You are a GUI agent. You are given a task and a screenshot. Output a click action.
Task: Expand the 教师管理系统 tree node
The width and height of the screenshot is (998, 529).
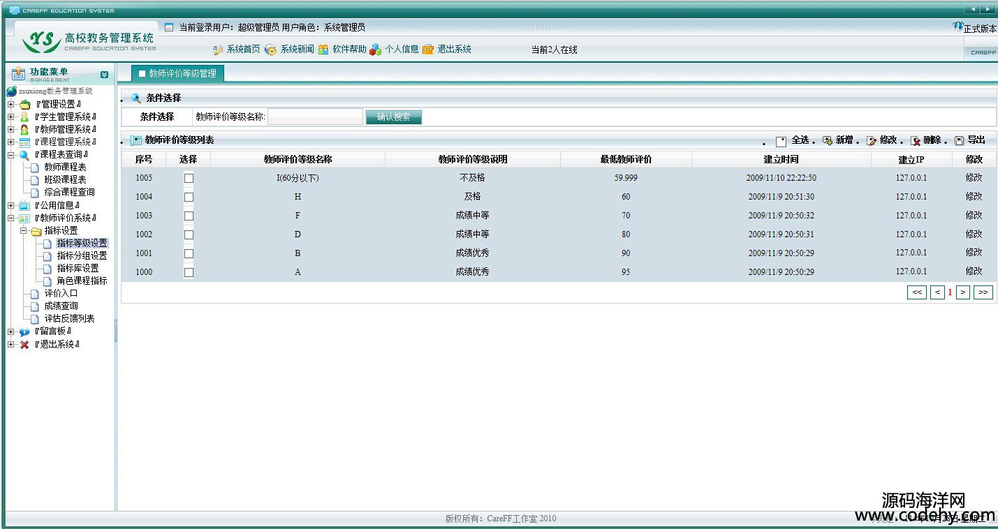tap(11, 130)
